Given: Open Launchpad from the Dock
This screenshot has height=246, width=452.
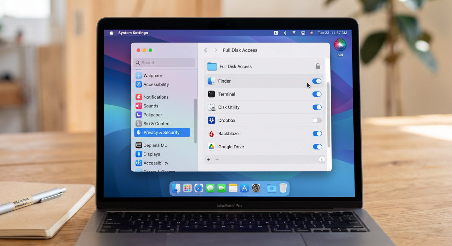Looking at the screenshot, I should pyautogui.click(x=188, y=188).
